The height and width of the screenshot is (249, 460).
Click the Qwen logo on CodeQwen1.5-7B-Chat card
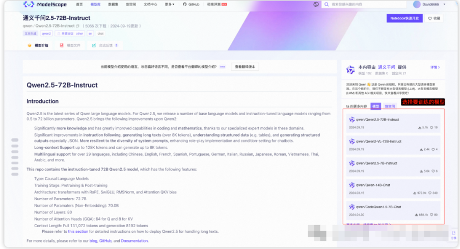351,207
